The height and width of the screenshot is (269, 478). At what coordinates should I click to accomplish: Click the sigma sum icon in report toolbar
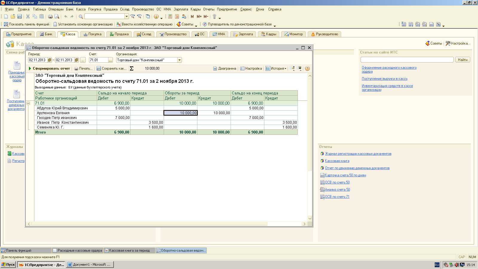[x=131, y=68]
